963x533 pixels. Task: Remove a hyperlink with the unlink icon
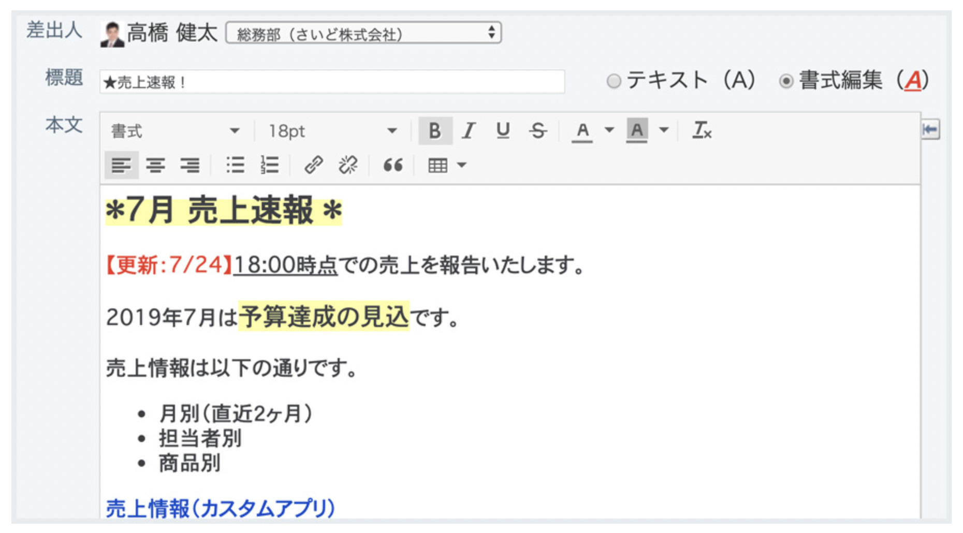(x=348, y=165)
